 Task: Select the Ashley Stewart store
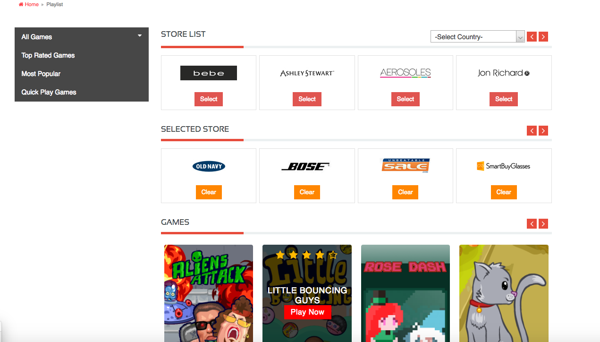click(307, 99)
